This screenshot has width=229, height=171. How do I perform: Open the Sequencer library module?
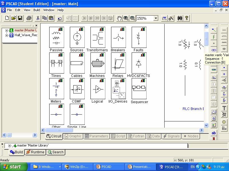[x=139, y=89]
